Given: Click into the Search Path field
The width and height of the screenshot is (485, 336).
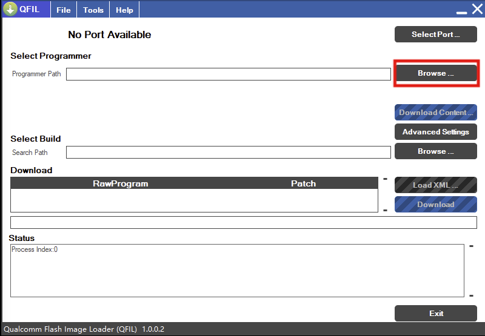Looking at the screenshot, I should click(229, 152).
